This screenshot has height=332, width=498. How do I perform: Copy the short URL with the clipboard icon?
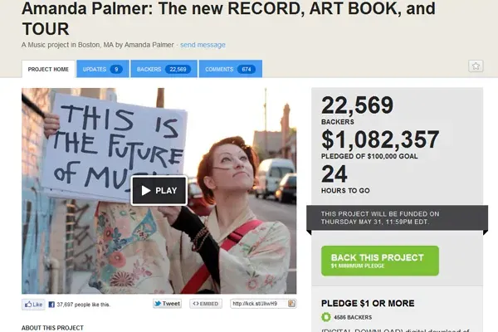click(291, 304)
